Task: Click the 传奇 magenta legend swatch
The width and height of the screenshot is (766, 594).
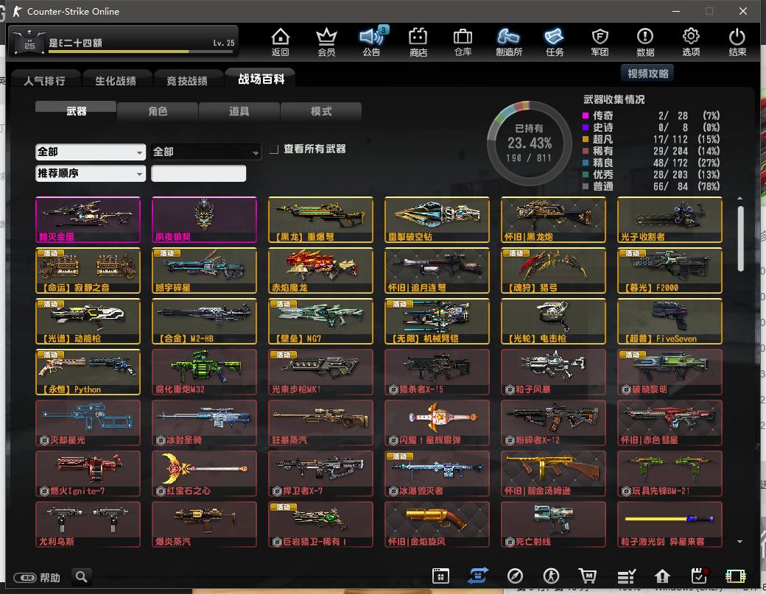Action: [586, 116]
